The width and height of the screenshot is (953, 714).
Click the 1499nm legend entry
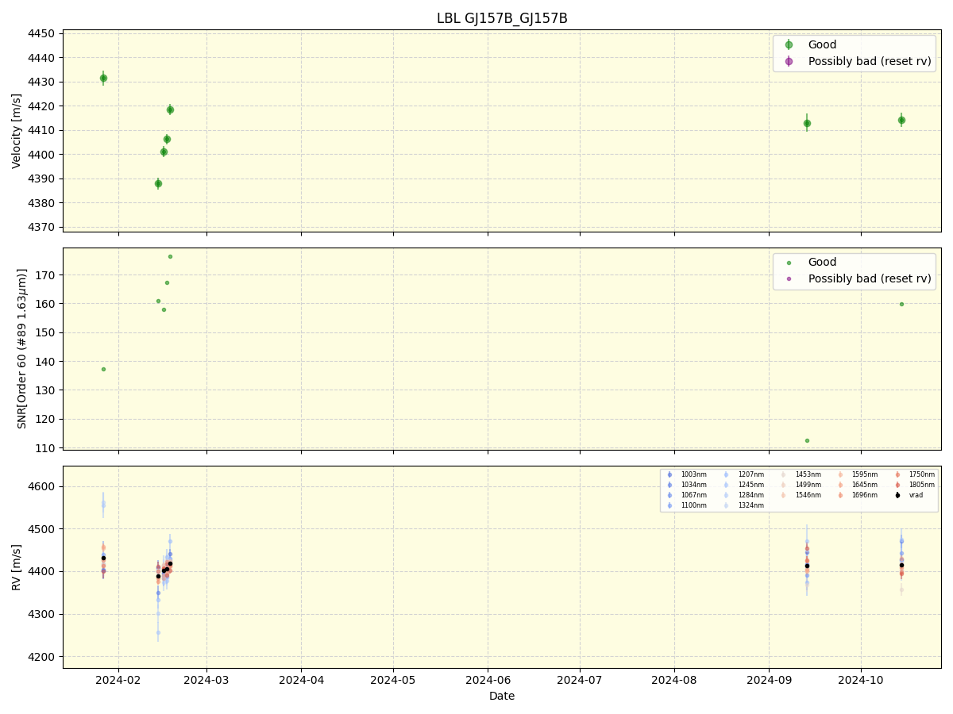pyautogui.click(x=801, y=485)
